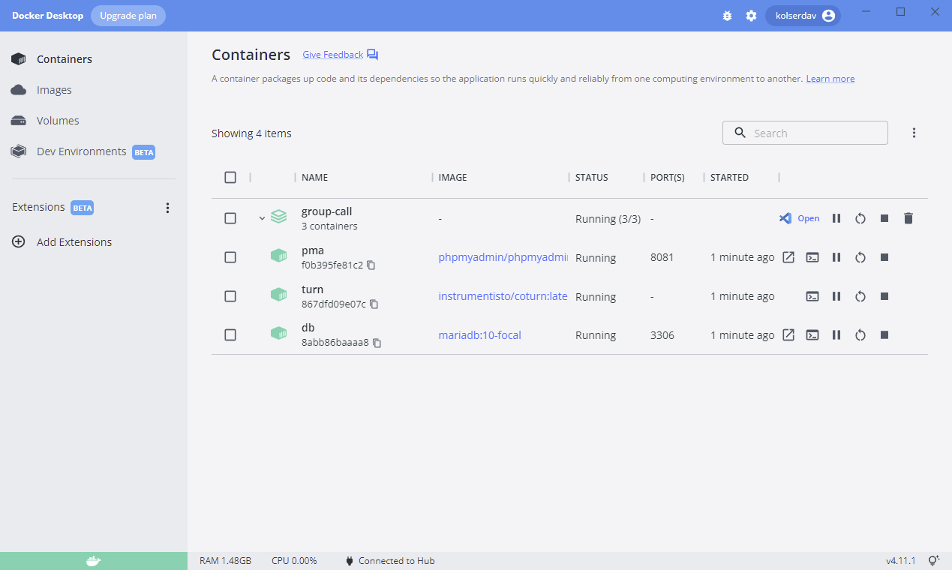Open the phpmyadmin/phpmyadmin image link
952x570 pixels.
point(503,257)
